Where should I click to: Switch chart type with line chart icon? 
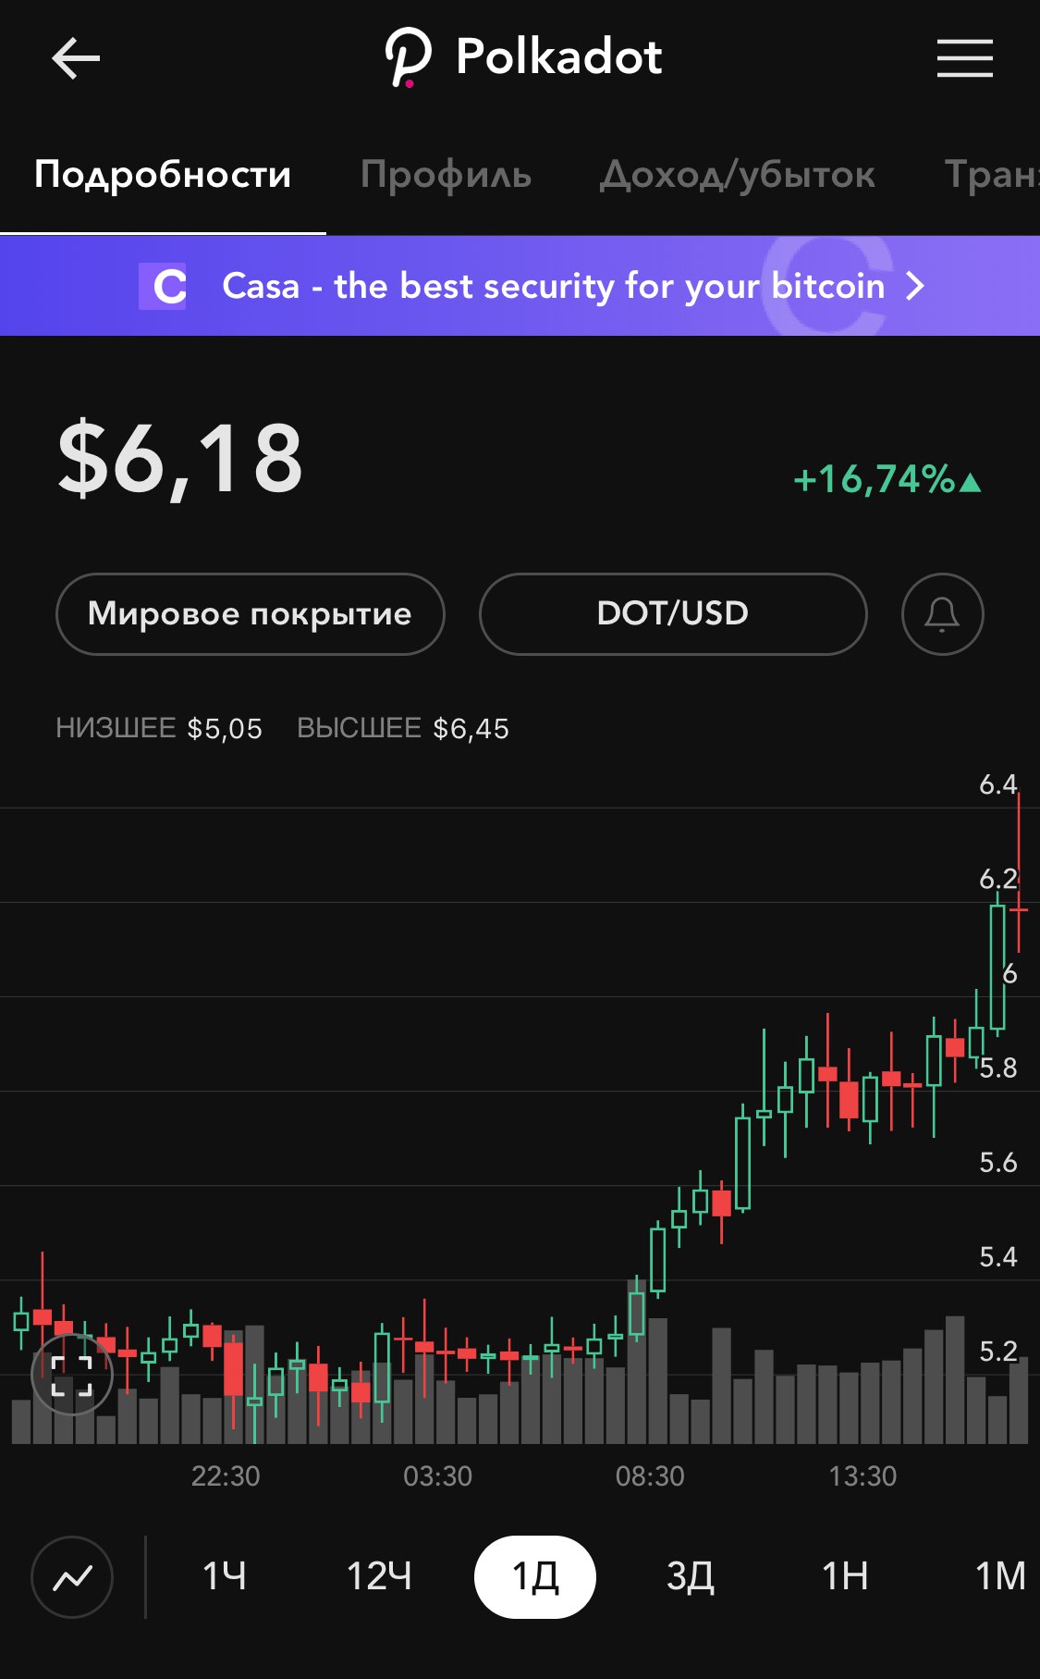tap(72, 1577)
